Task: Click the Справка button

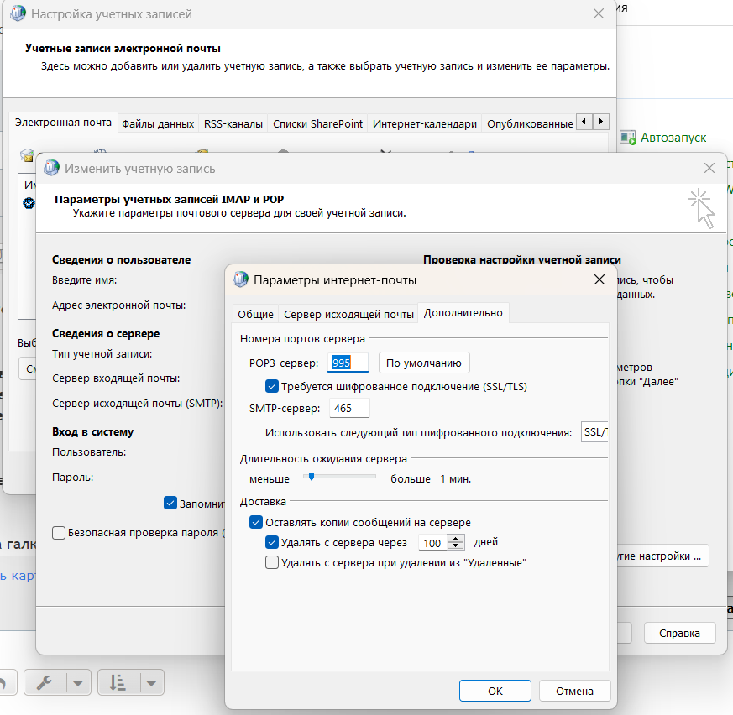Action: click(679, 633)
